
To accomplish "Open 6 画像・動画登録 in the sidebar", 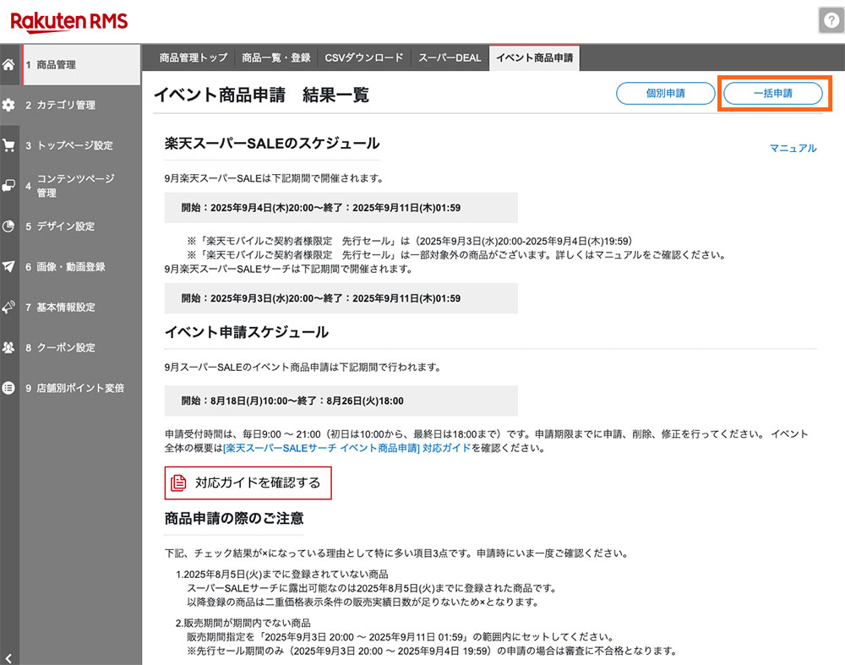I will (81, 266).
